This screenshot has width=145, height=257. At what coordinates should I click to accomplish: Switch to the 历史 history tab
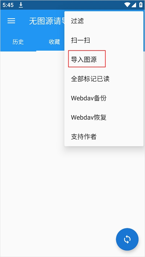coord(18,42)
